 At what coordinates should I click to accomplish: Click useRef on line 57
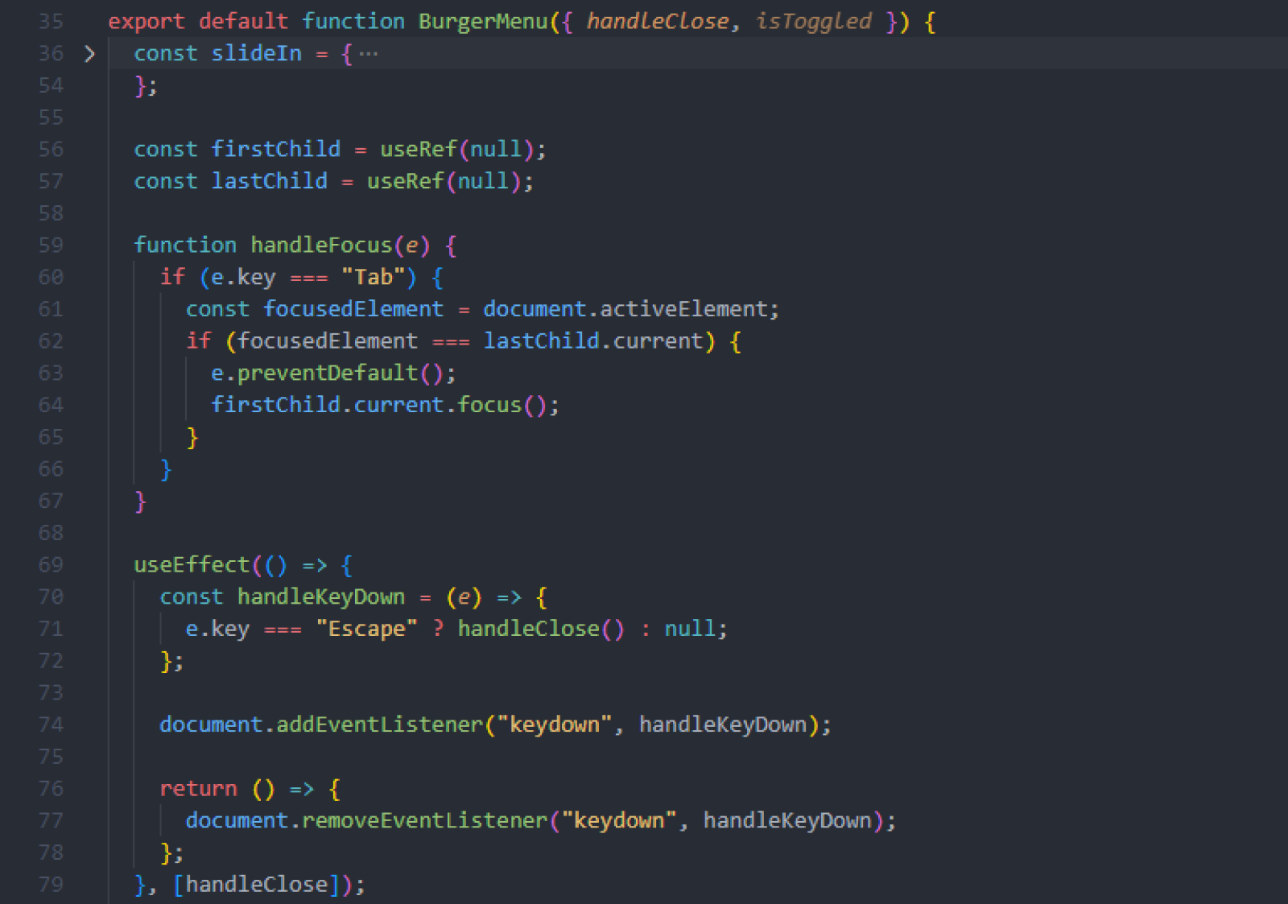click(406, 182)
